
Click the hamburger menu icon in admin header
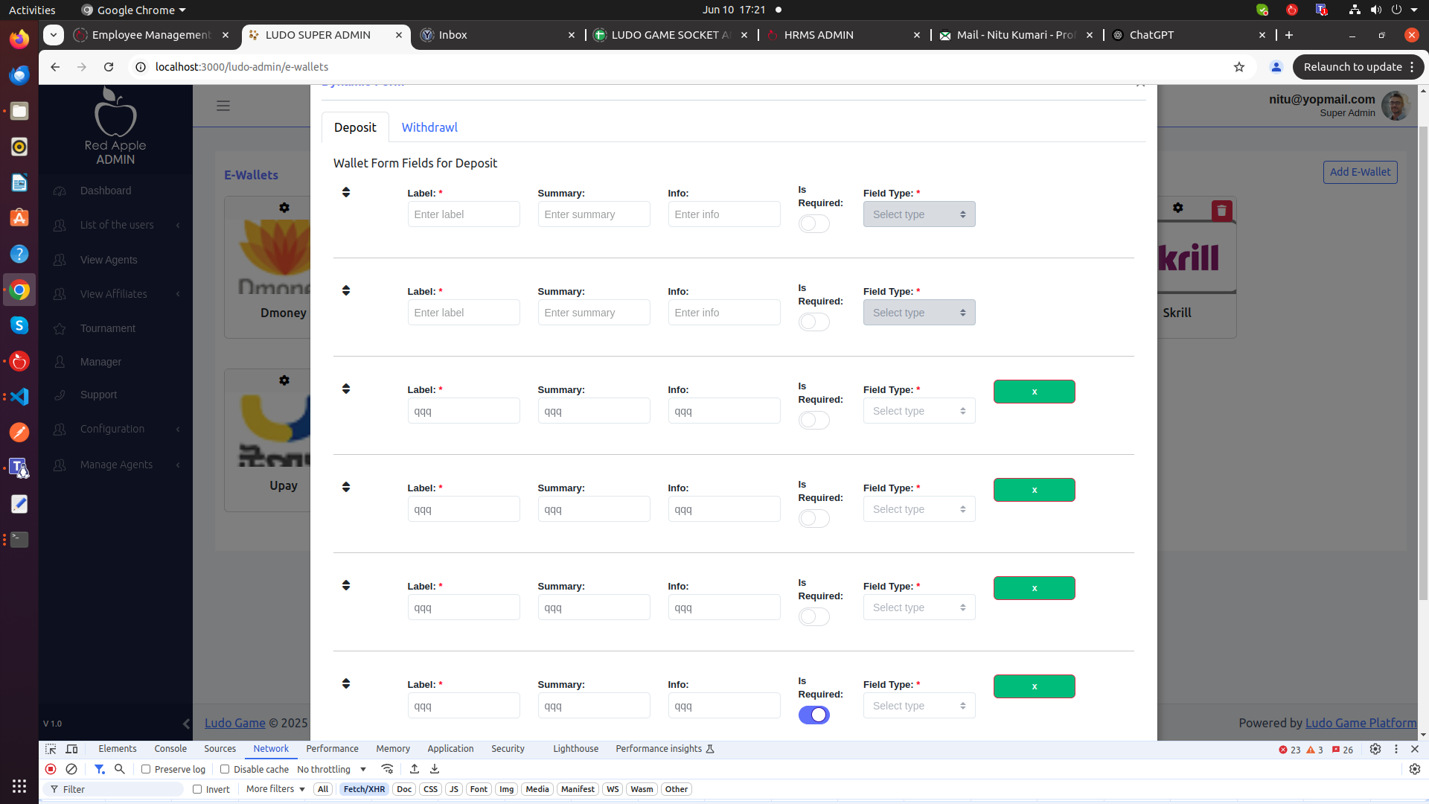click(223, 106)
